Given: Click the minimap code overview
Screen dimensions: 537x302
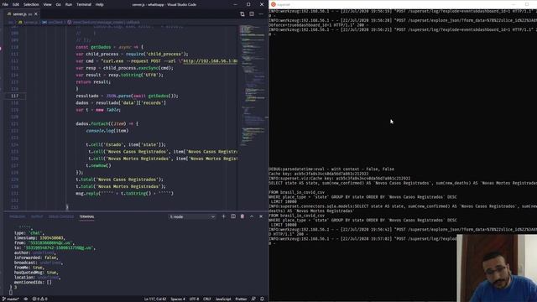Looking at the screenshot, I should tap(253, 86).
